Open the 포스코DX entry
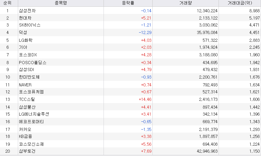Screen dimensions: 261x156 pos(28,55)
